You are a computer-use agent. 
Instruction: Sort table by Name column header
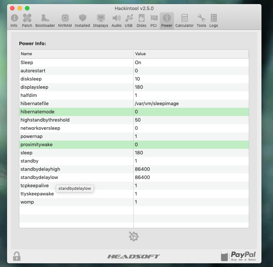pos(76,54)
